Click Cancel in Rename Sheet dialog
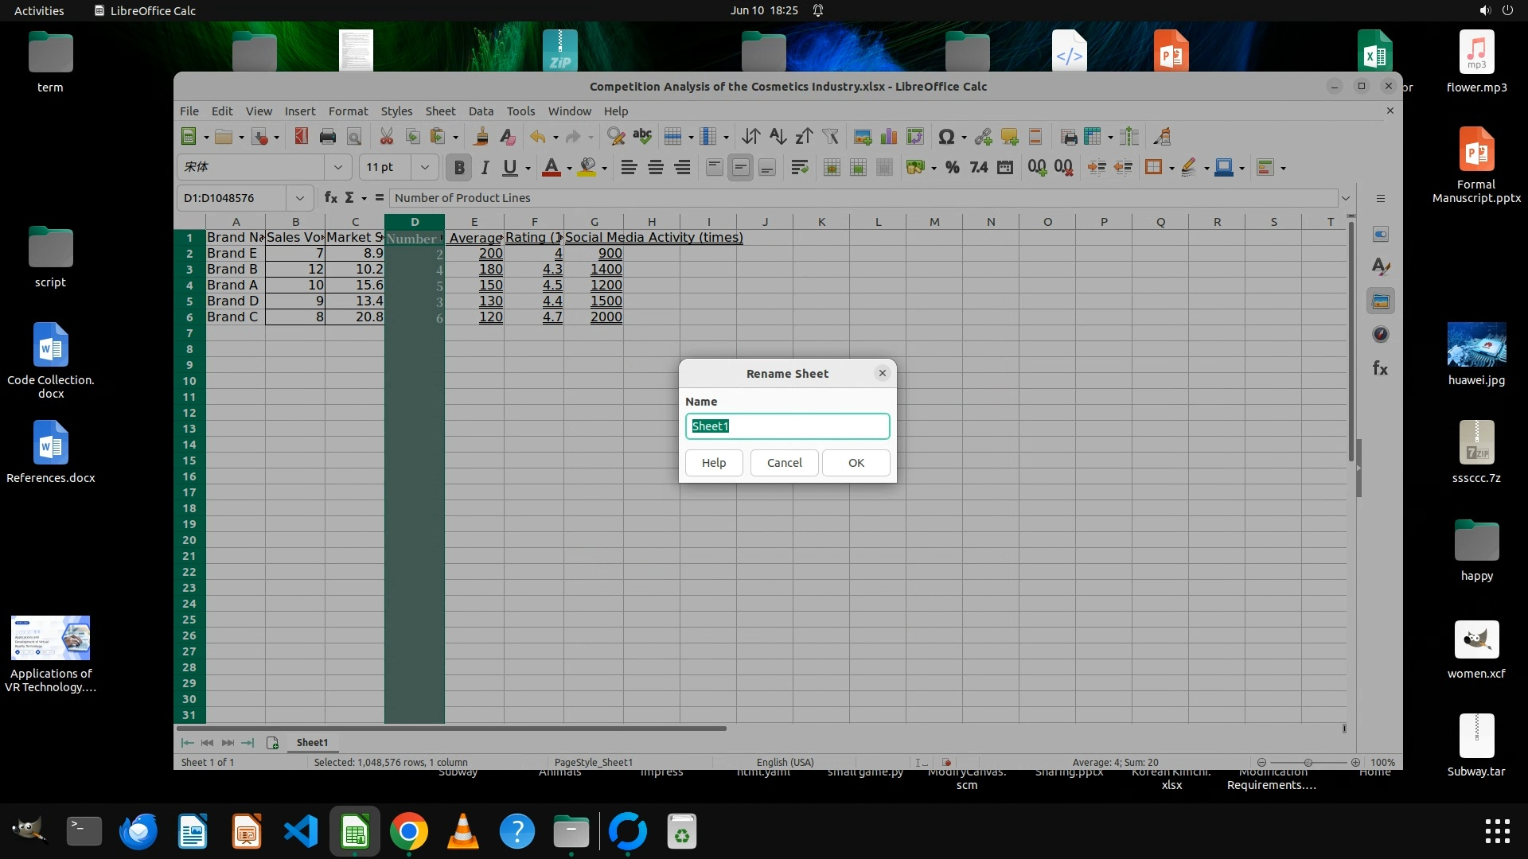Viewport: 1528px width, 859px height. click(x=784, y=463)
